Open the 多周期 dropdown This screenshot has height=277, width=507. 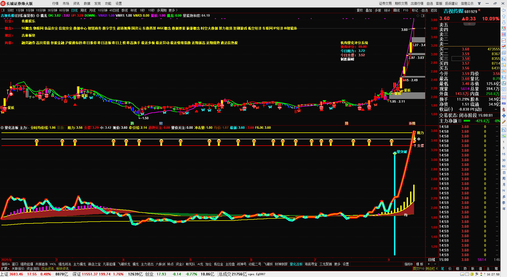tap(162, 10)
